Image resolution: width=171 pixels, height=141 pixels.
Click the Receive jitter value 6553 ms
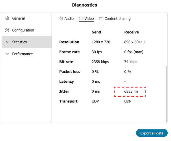[131, 91]
